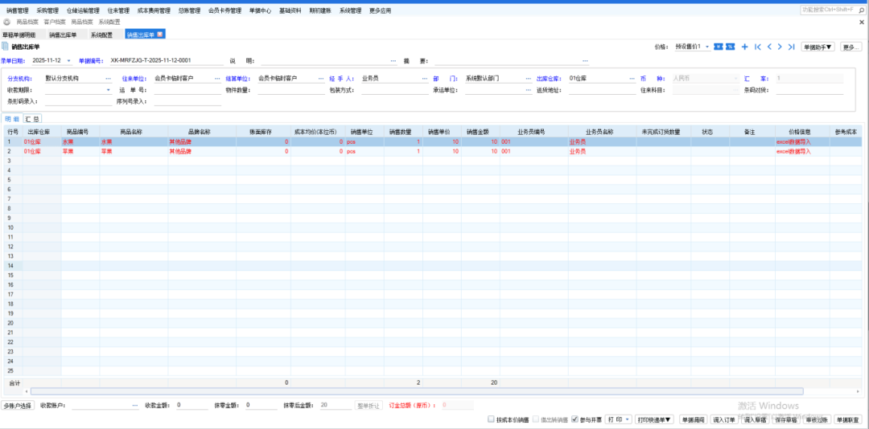Open the 采购管理 menu
Screen dimensions: 869x429
47,11
